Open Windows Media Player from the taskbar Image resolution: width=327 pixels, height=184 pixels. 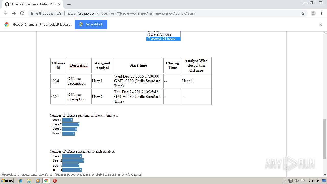click(38, 181)
